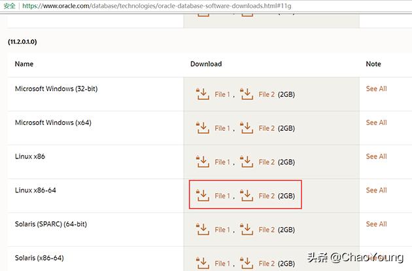Open See All note for Linux x86-64

point(376,190)
